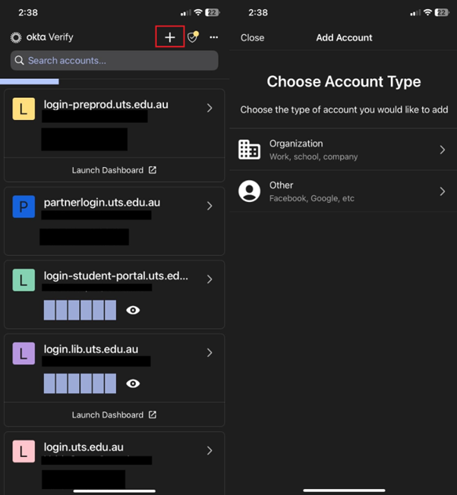
Task: Reveal code for login.lib.uts.edu.au with eye icon
Action: (x=133, y=383)
